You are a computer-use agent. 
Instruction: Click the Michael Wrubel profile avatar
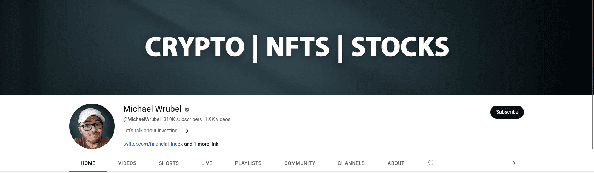(92, 126)
